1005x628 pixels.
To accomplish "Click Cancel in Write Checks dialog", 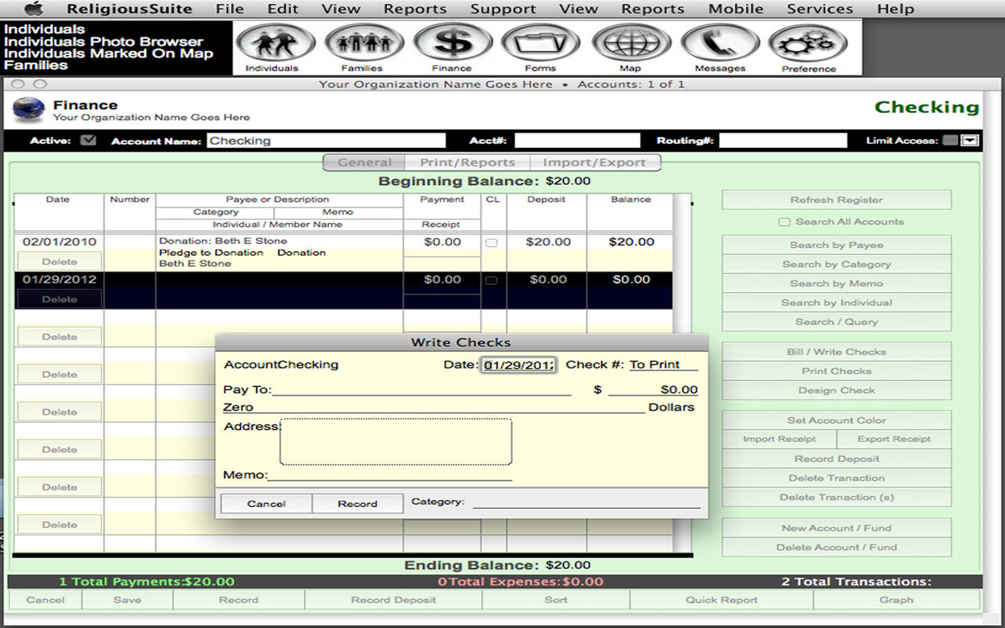I will point(266,503).
